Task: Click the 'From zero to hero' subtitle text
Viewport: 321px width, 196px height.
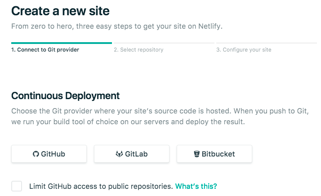Action: point(117,26)
